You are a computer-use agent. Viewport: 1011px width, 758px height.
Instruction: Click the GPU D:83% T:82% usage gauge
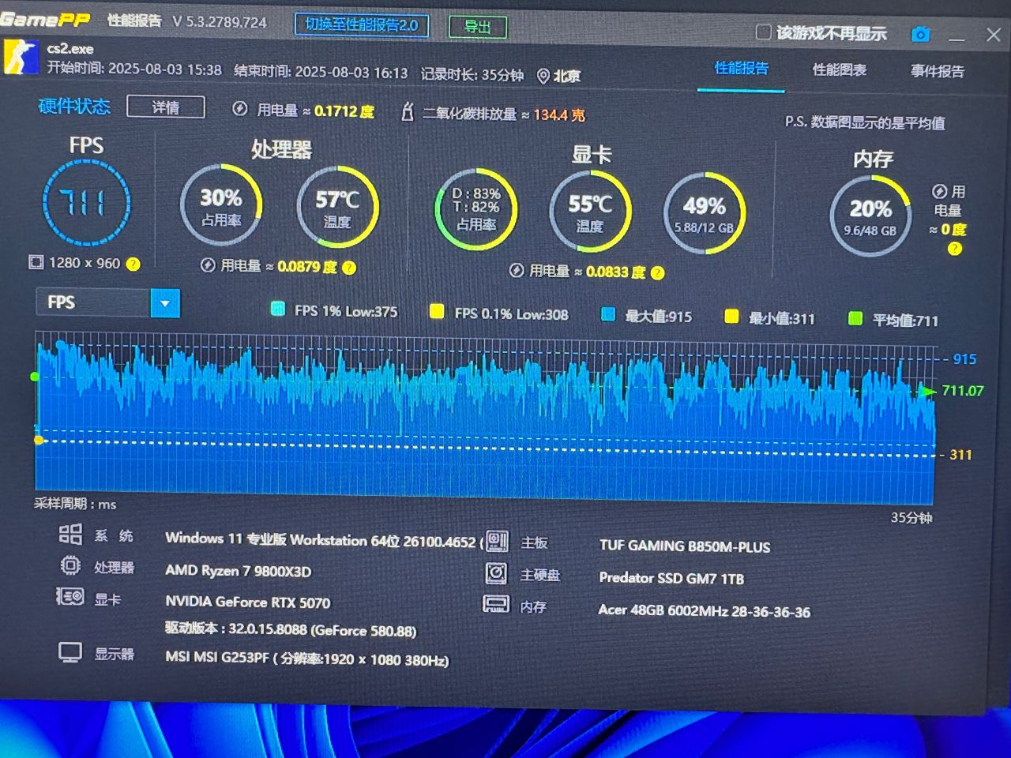(475, 210)
